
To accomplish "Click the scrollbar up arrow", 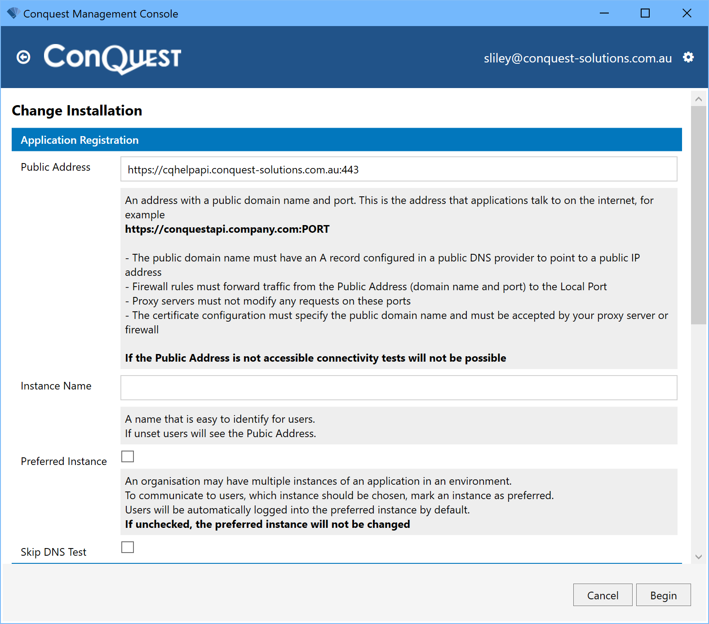I will coord(698,99).
